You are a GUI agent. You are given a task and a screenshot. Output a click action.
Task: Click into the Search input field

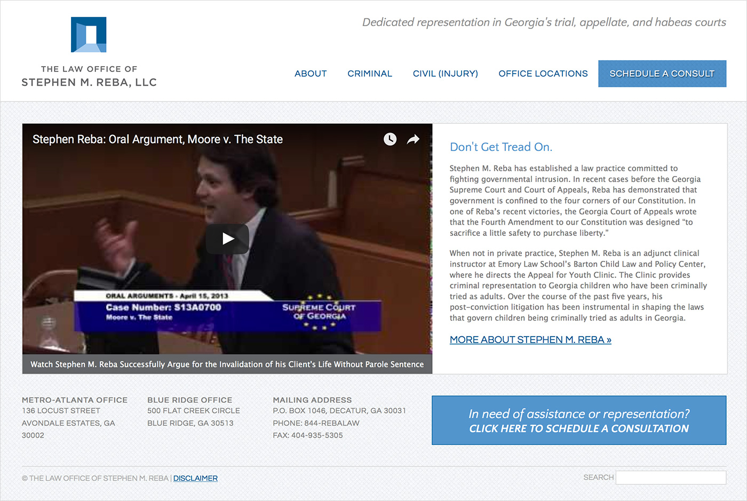(671, 478)
